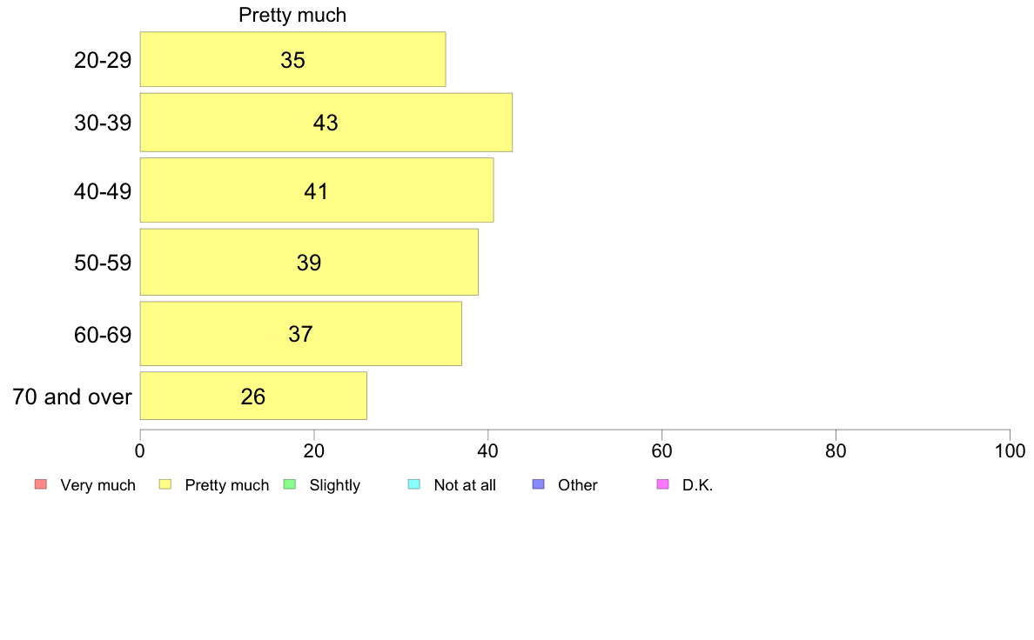Screen dimensions: 1034x640
Task: Click the Very much legend text
Action: pyautogui.click(x=97, y=485)
